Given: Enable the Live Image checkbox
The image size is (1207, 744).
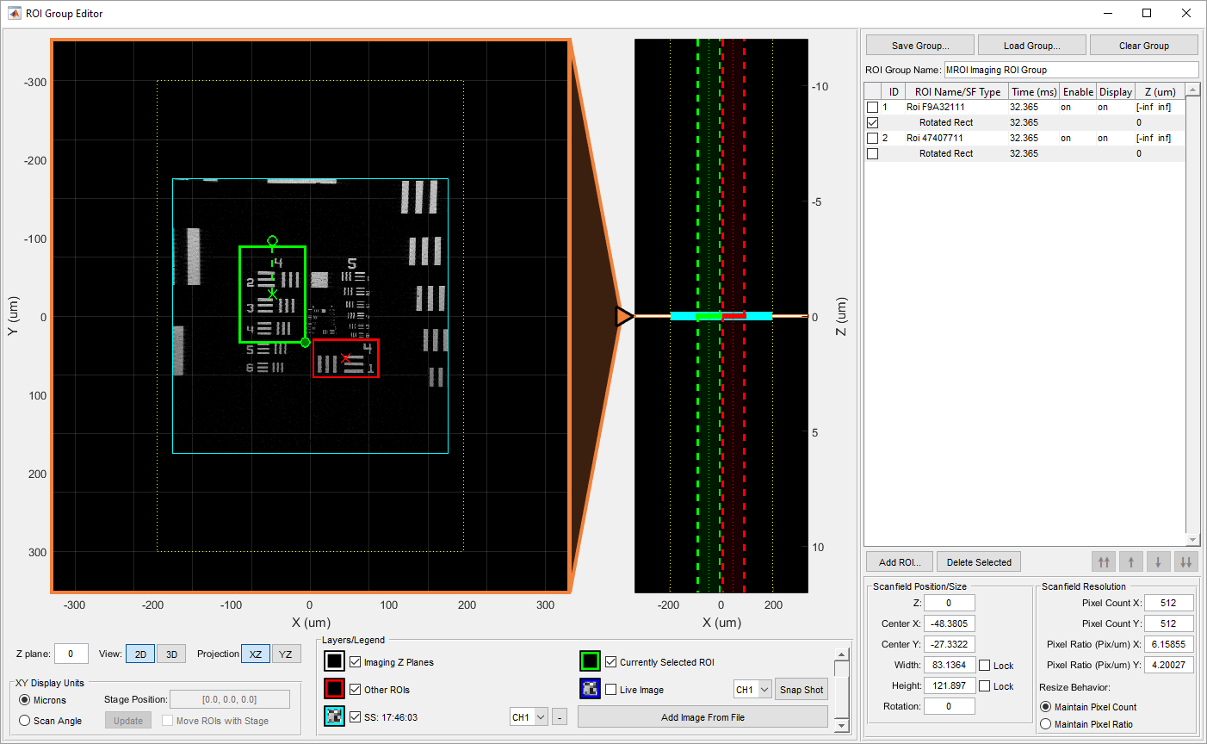Looking at the screenshot, I should pyautogui.click(x=611, y=690).
